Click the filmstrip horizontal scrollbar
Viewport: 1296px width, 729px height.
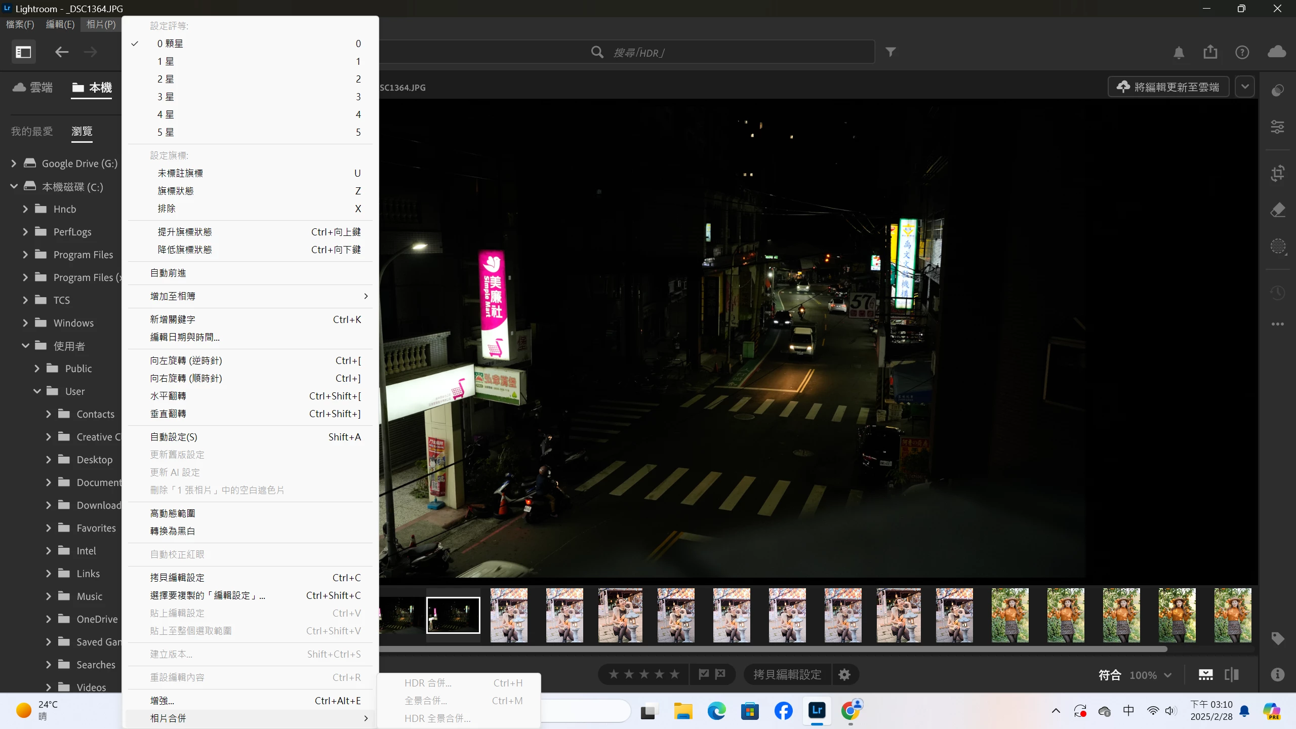tap(759, 649)
